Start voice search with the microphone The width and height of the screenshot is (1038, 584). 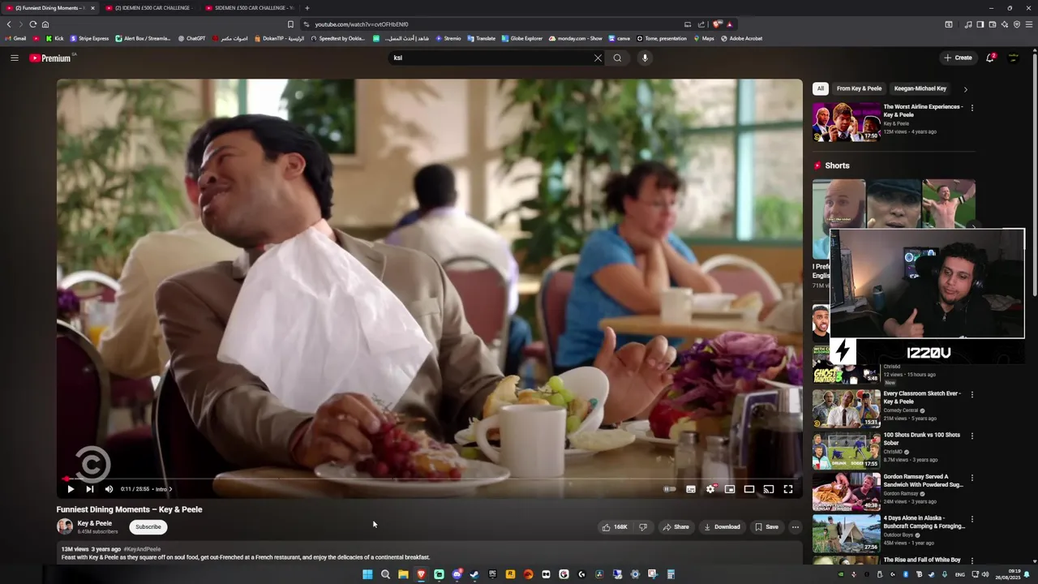645,58
